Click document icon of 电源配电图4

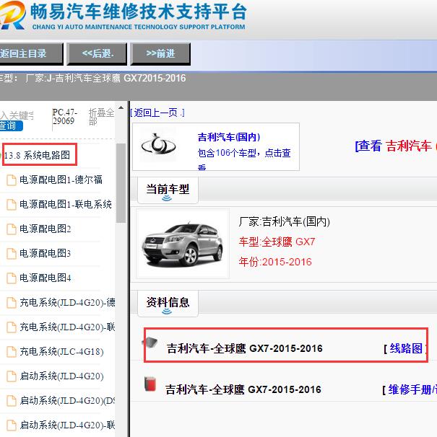[12, 278]
